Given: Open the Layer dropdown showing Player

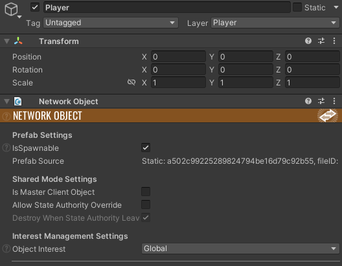Looking at the screenshot, I should [x=275, y=23].
